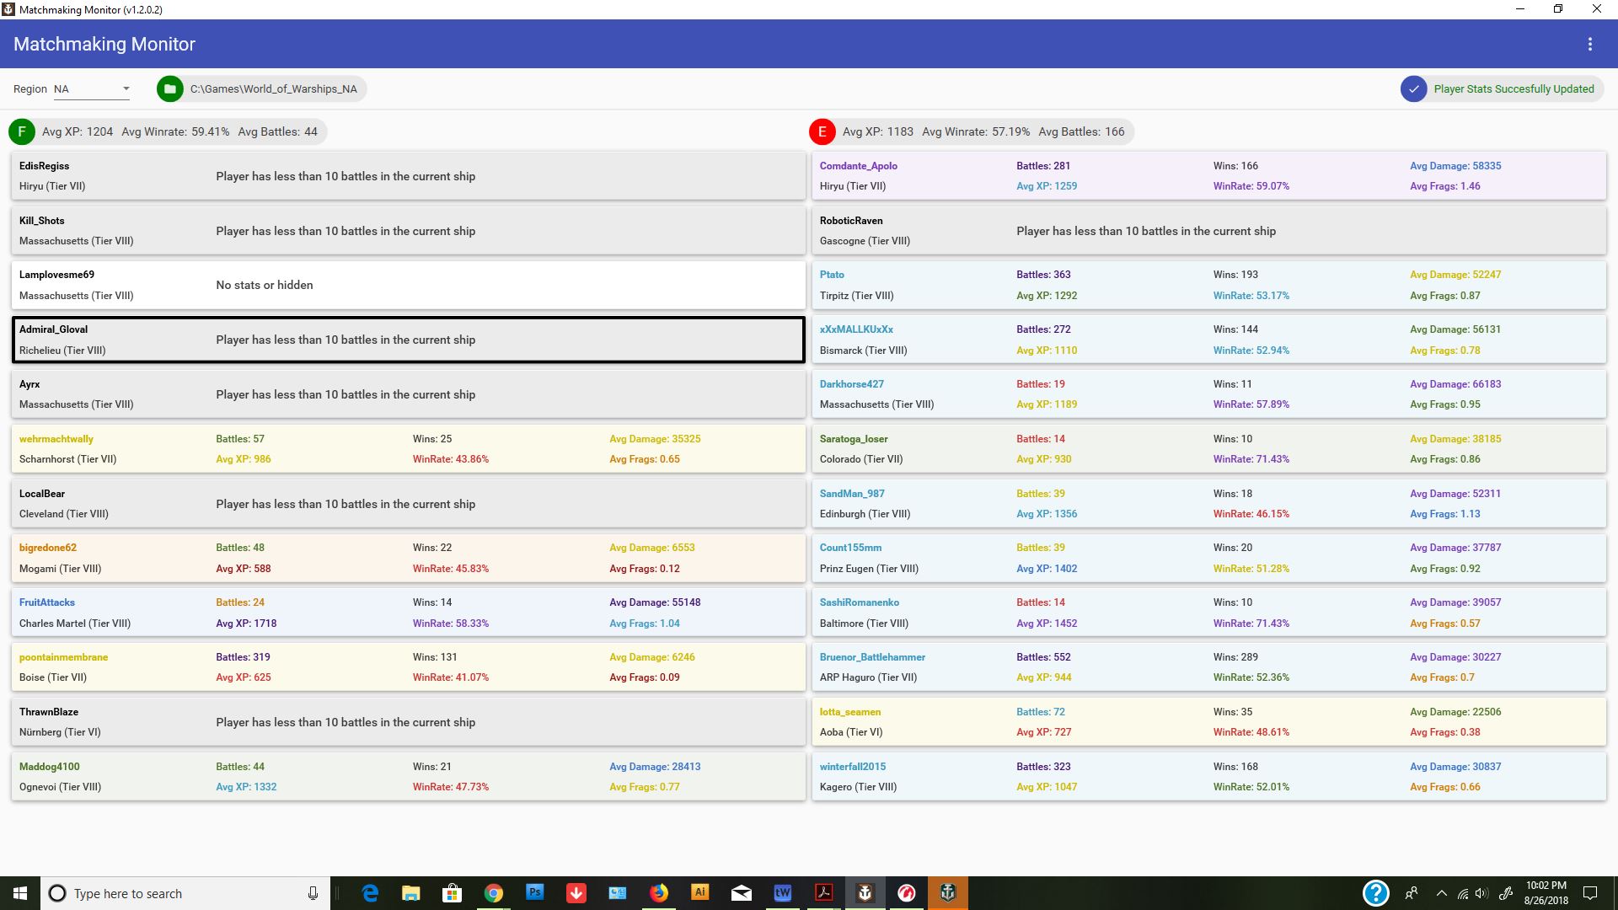This screenshot has height=910, width=1618.
Task: Click the blue help question mark tray icon
Action: (1375, 893)
